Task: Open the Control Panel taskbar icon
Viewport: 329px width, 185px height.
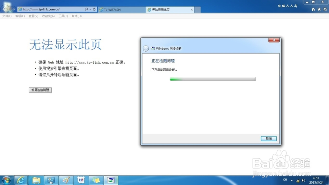Action: point(51,180)
